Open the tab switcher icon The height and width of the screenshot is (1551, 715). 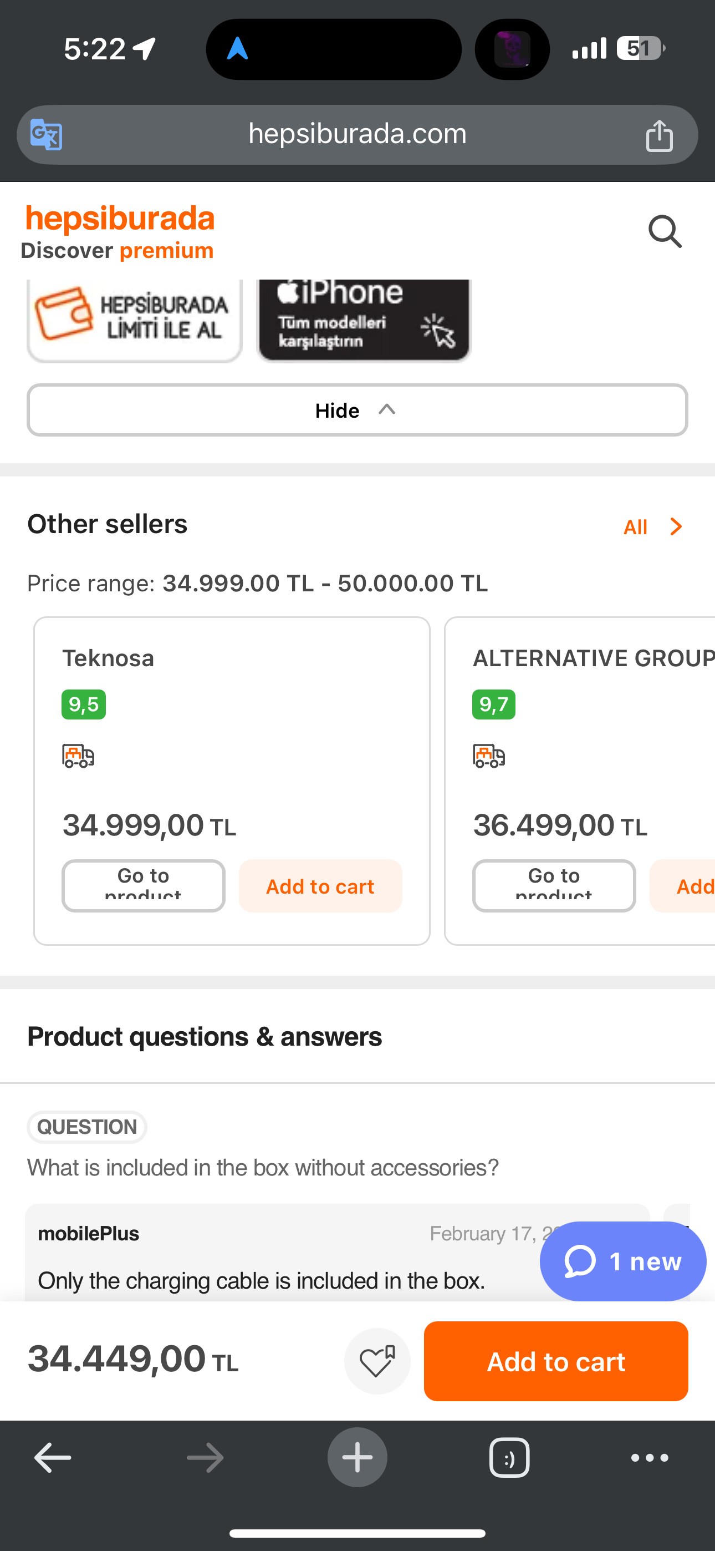point(509,1458)
